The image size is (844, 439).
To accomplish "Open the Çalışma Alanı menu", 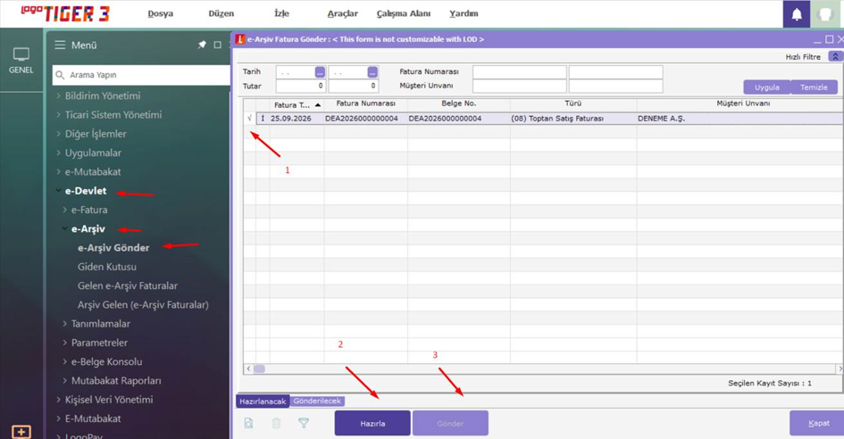I will [404, 14].
